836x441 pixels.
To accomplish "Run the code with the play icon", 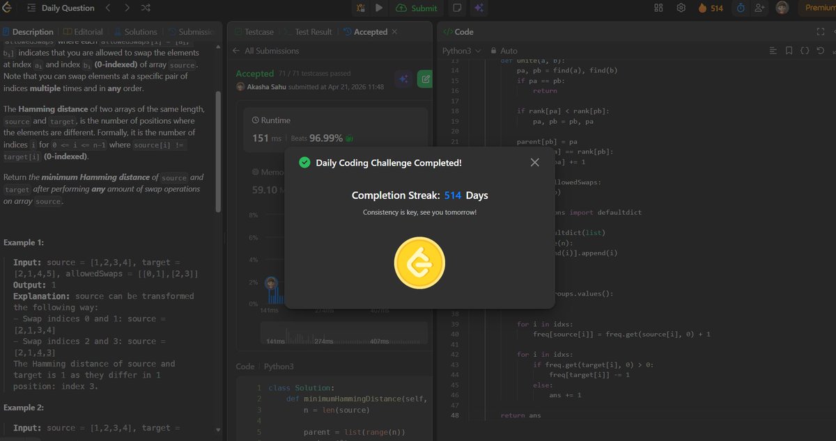I will [x=379, y=8].
